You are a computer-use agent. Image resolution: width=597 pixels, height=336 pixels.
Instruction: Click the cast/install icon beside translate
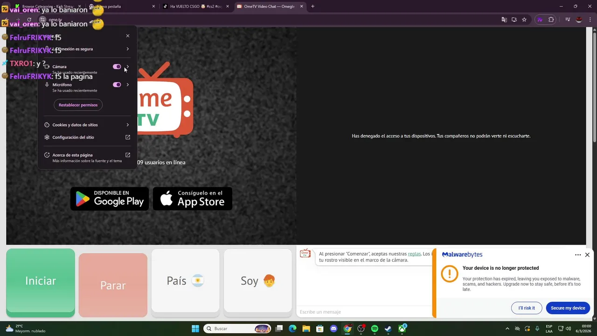[514, 20]
